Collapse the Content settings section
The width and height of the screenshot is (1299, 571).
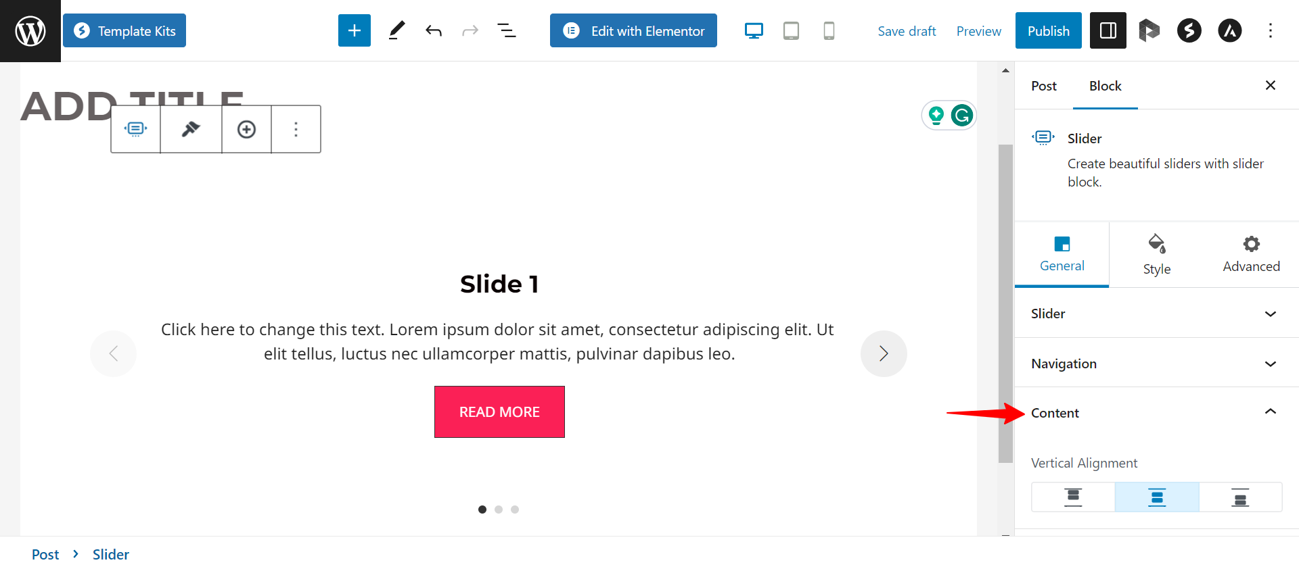coord(1156,412)
